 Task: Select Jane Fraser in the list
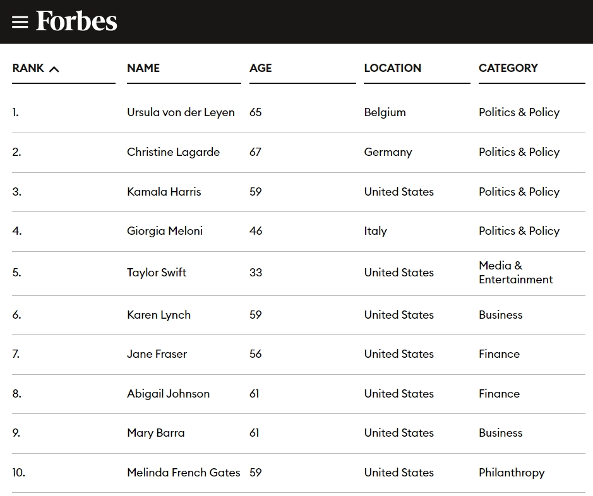(x=157, y=354)
